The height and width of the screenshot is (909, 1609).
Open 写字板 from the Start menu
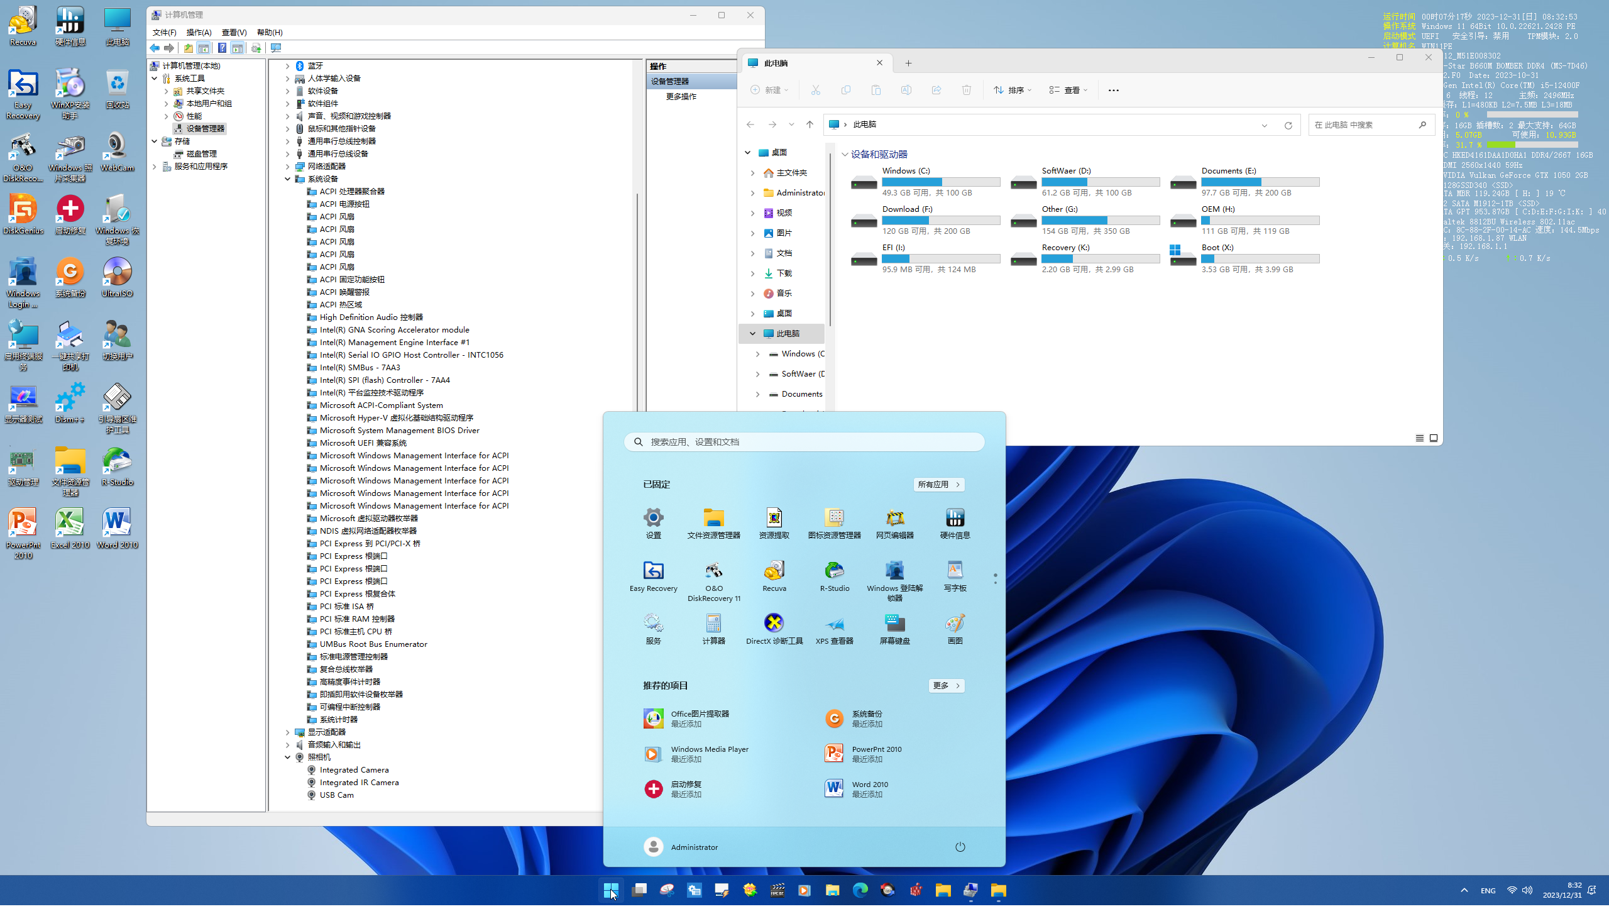click(955, 576)
